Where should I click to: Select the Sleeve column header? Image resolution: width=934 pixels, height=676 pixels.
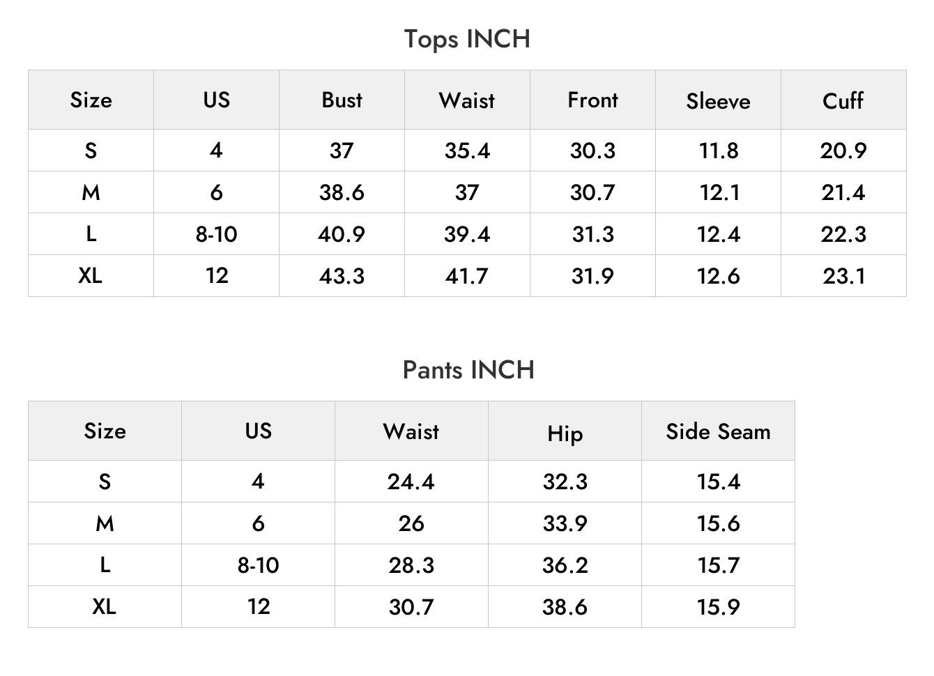point(718,101)
